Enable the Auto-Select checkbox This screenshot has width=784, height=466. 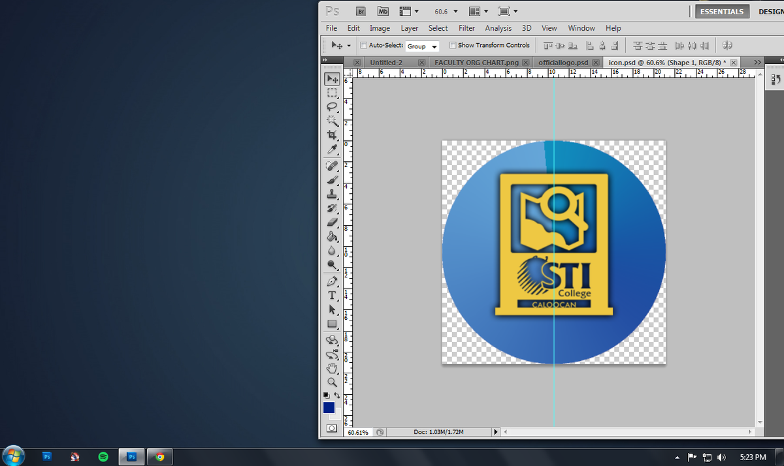364,46
